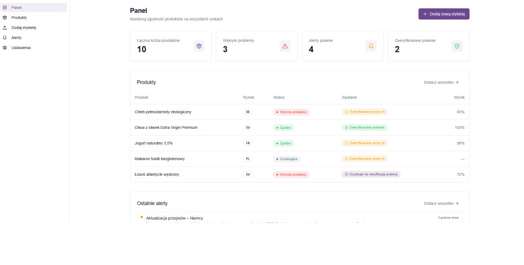Open Alerty in the sidebar

coord(16,37)
